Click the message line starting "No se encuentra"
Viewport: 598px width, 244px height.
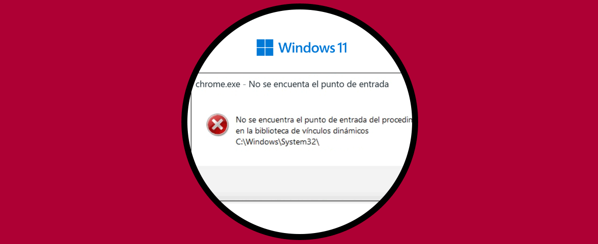326,120
